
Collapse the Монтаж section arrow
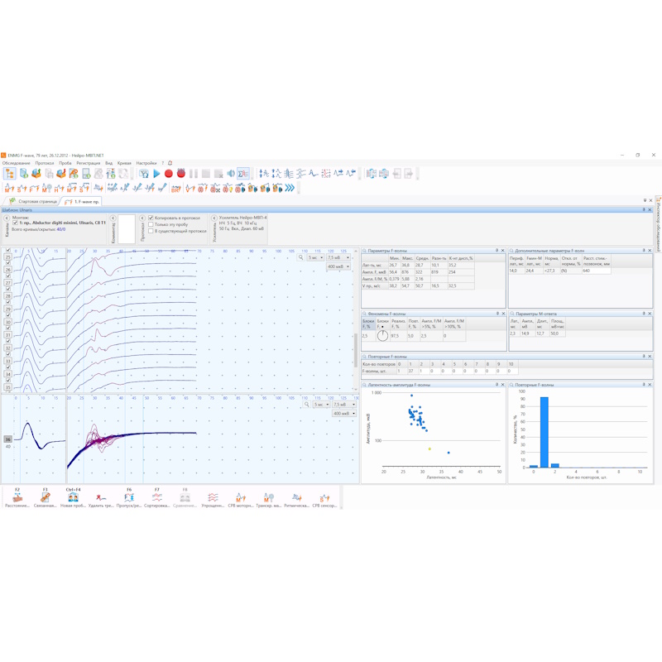click(7, 218)
